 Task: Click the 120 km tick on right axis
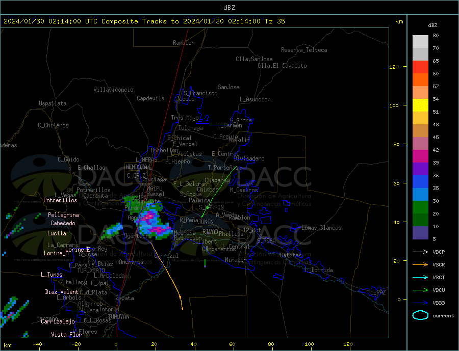tap(394, 67)
